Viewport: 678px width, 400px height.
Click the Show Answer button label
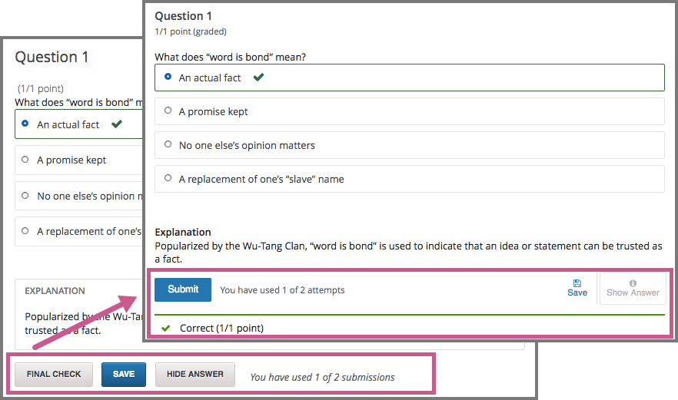633,293
